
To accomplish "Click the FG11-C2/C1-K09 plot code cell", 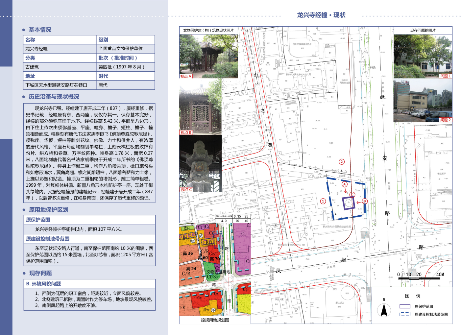I will tap(224, 217).
